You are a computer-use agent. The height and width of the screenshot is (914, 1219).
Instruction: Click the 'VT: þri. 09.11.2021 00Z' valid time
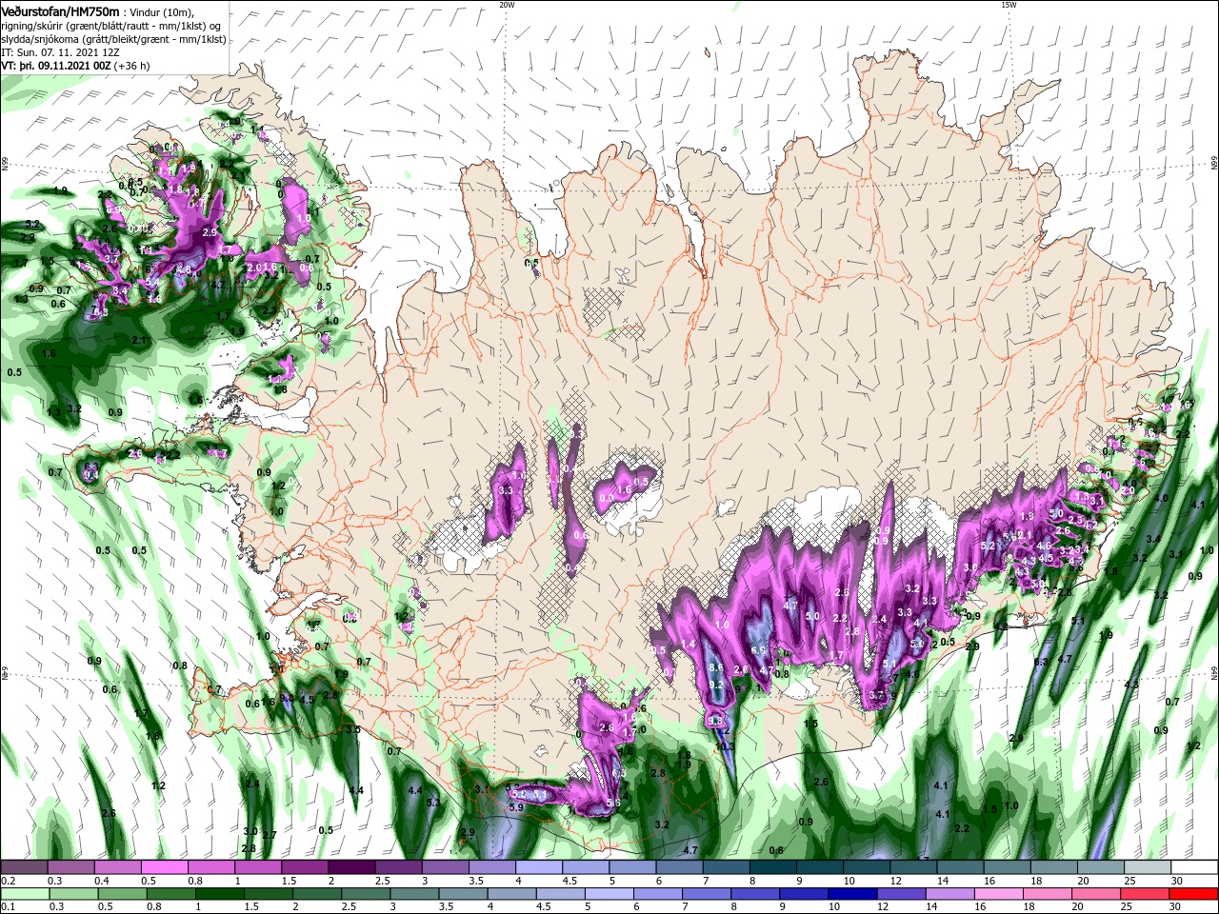[54, 66]
